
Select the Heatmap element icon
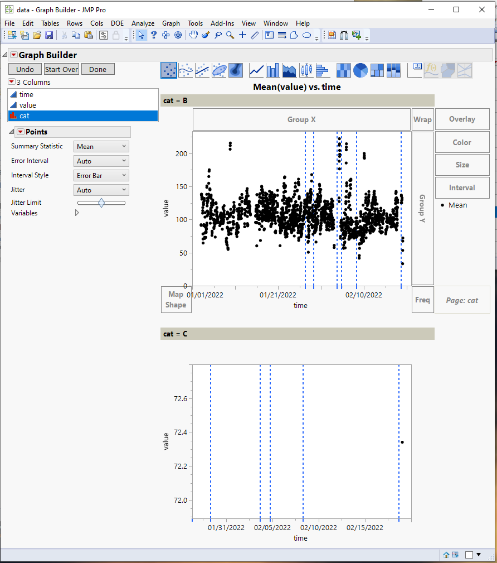(343, 70)
